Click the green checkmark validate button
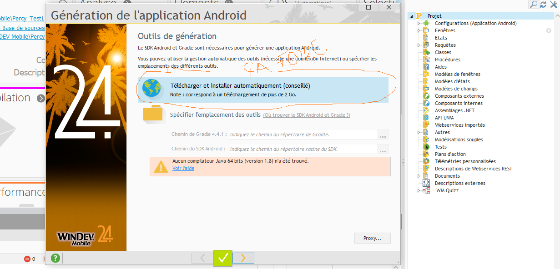Screen dimensions: 560x269 pyautogui.click(x=223, y=258)
